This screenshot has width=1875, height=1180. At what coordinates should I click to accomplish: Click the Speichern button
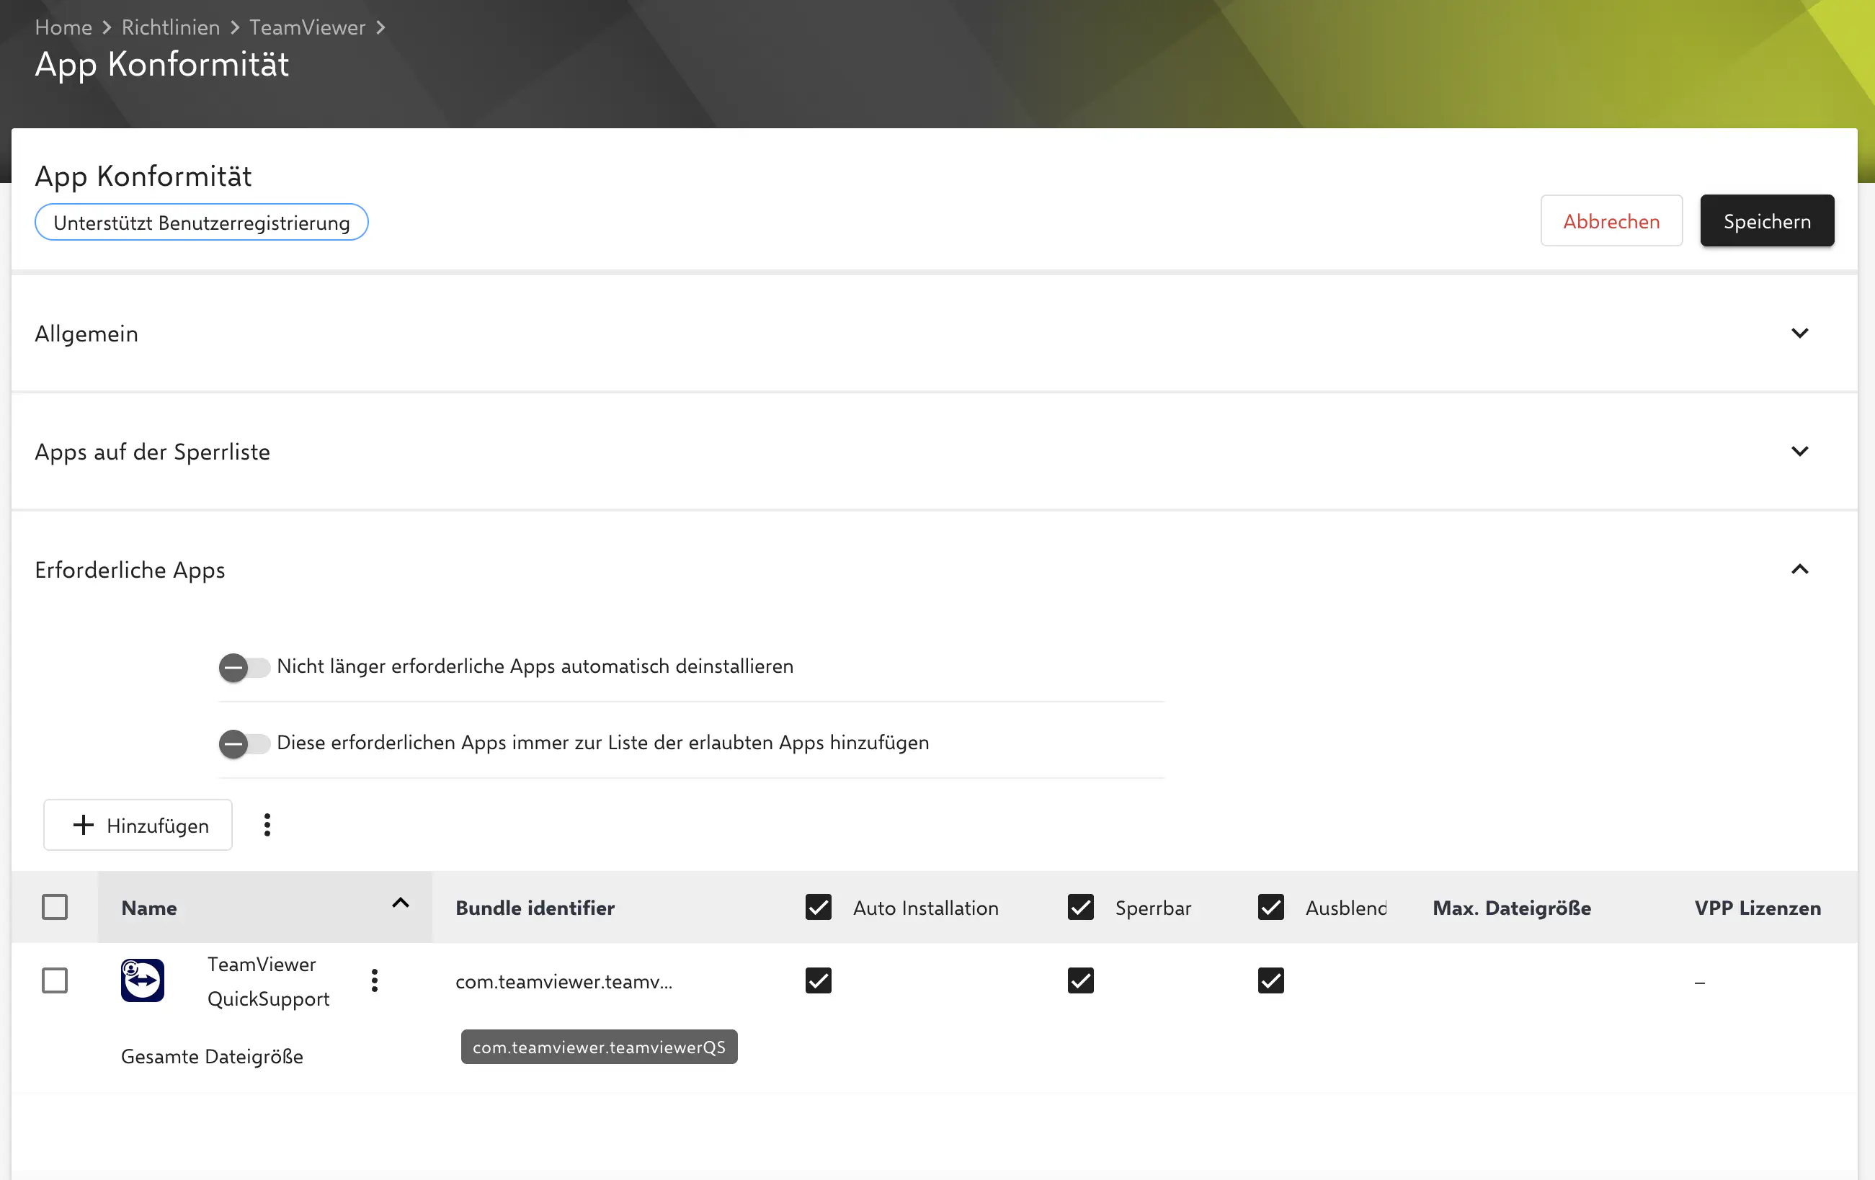(1767, 220)
